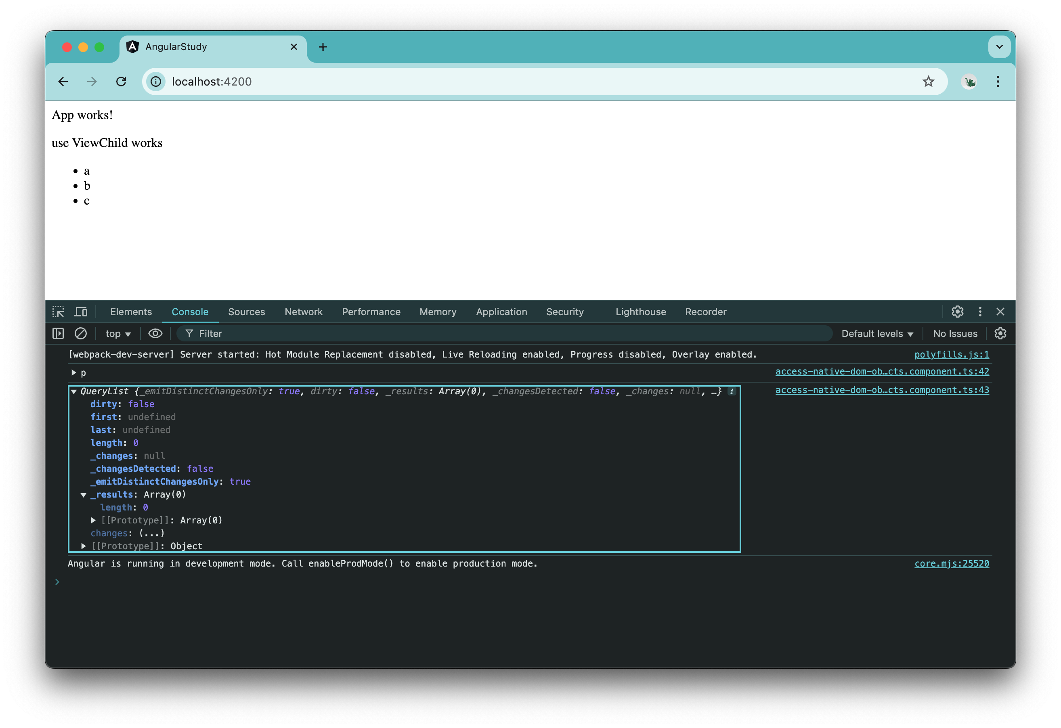Bookmark the page with the star icon
This screenshot has width=1061, height=728.
tap(929, 81)
